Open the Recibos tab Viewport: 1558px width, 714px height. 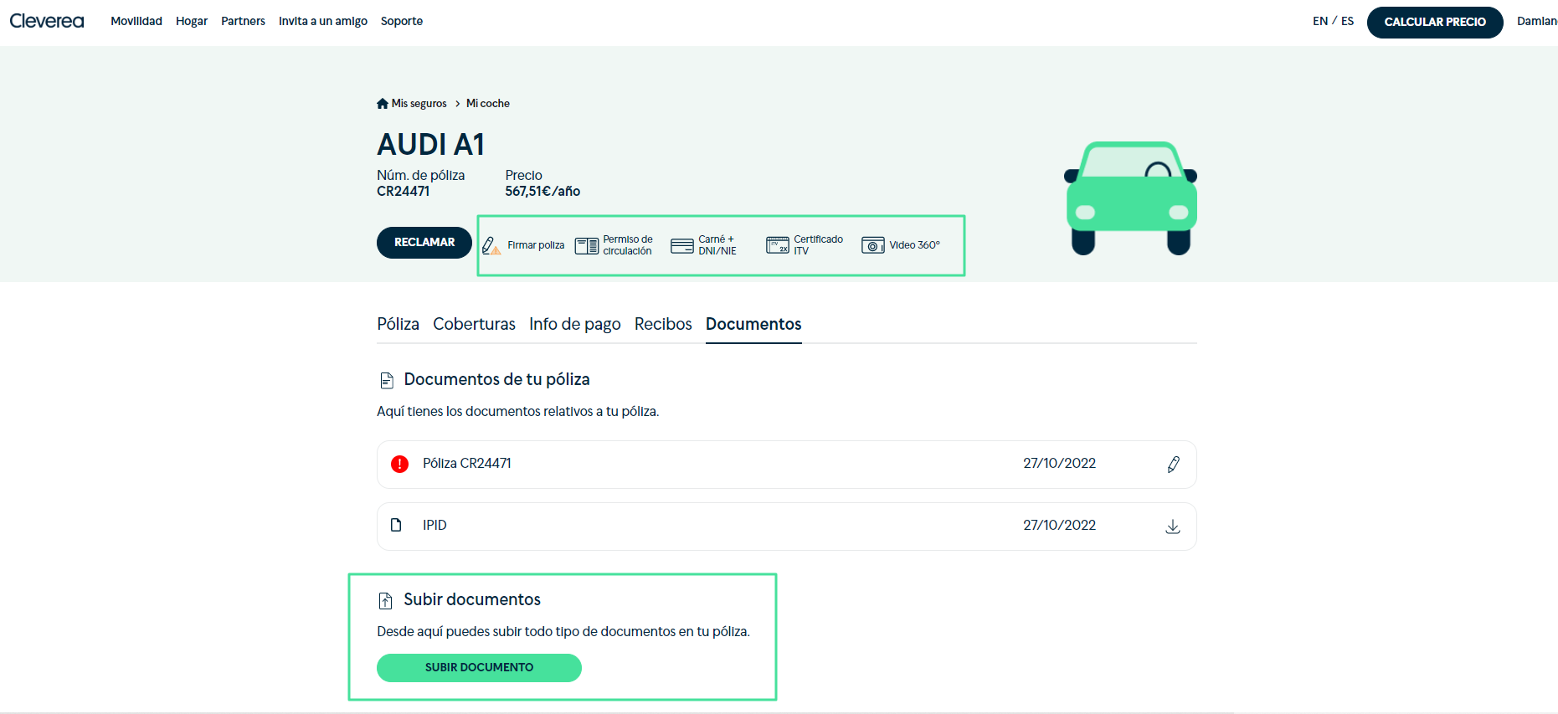point(663,324)
